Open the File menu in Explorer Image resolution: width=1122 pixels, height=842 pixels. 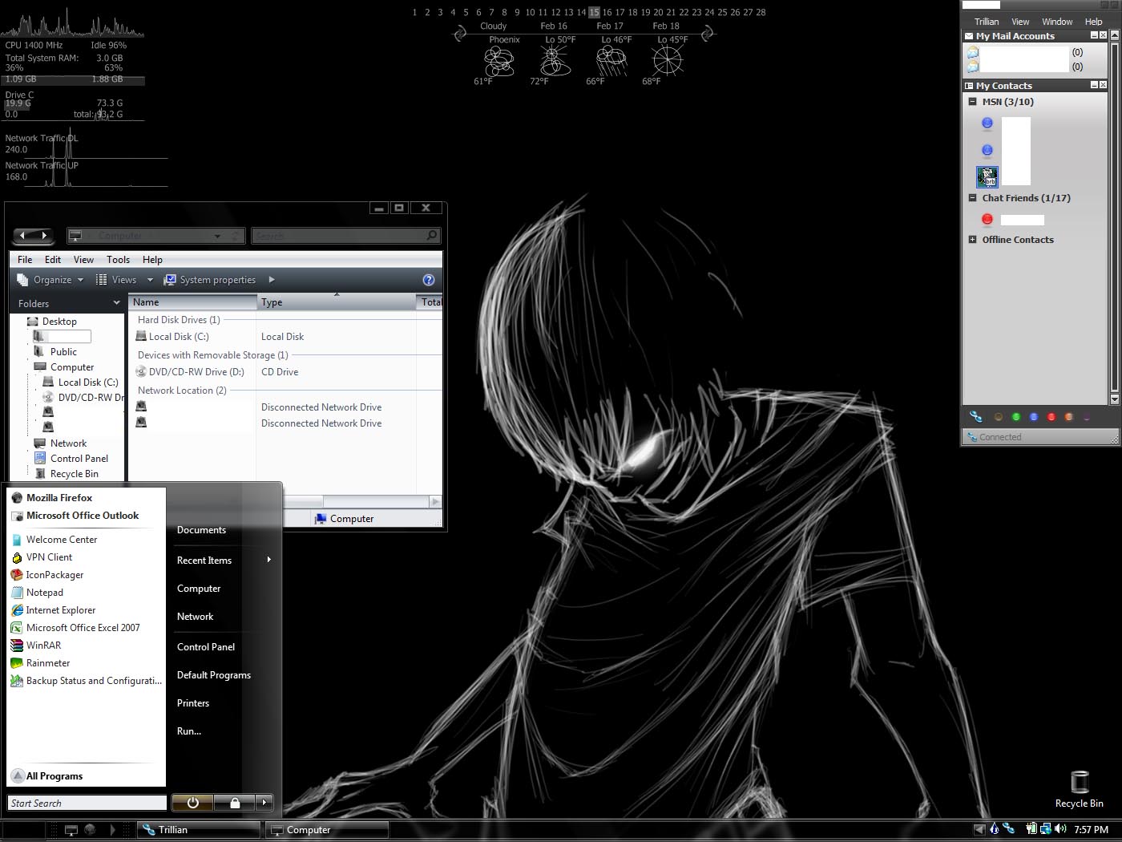pos(25,260)
